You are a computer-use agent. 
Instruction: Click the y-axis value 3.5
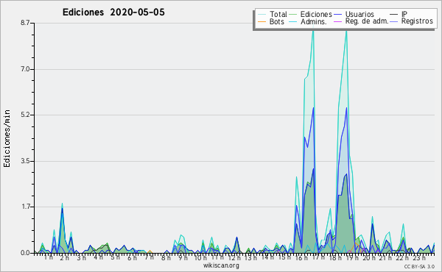tap(25, 161)
